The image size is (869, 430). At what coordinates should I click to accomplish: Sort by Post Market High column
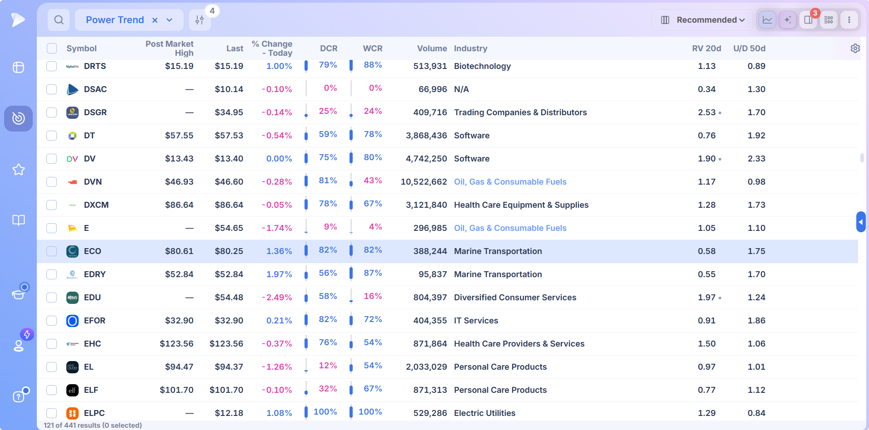(x=170, y=49)
